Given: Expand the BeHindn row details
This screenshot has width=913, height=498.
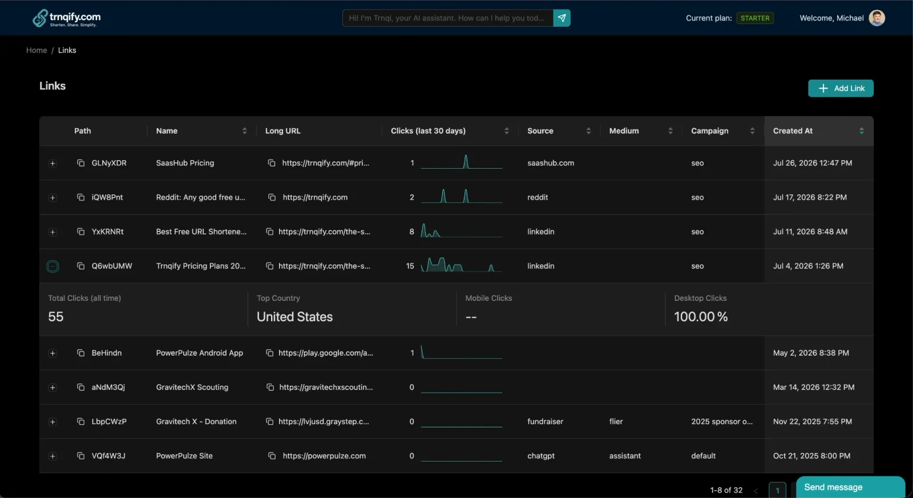Looking at the screenshot, I should coord(52,353).
